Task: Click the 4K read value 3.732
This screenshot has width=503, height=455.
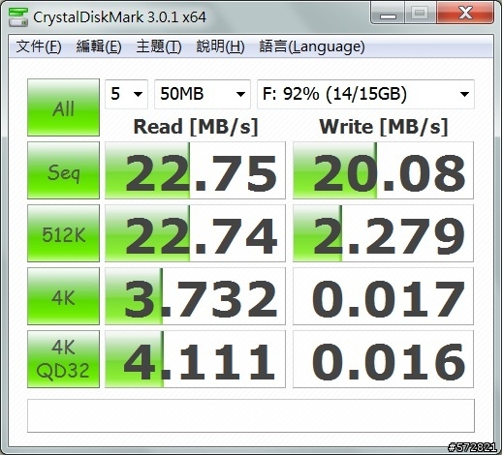Action: [x=195, y=296]
